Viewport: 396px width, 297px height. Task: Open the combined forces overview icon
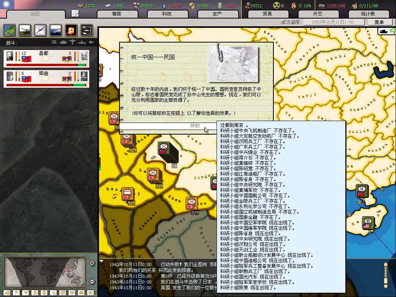click(86, 30)
